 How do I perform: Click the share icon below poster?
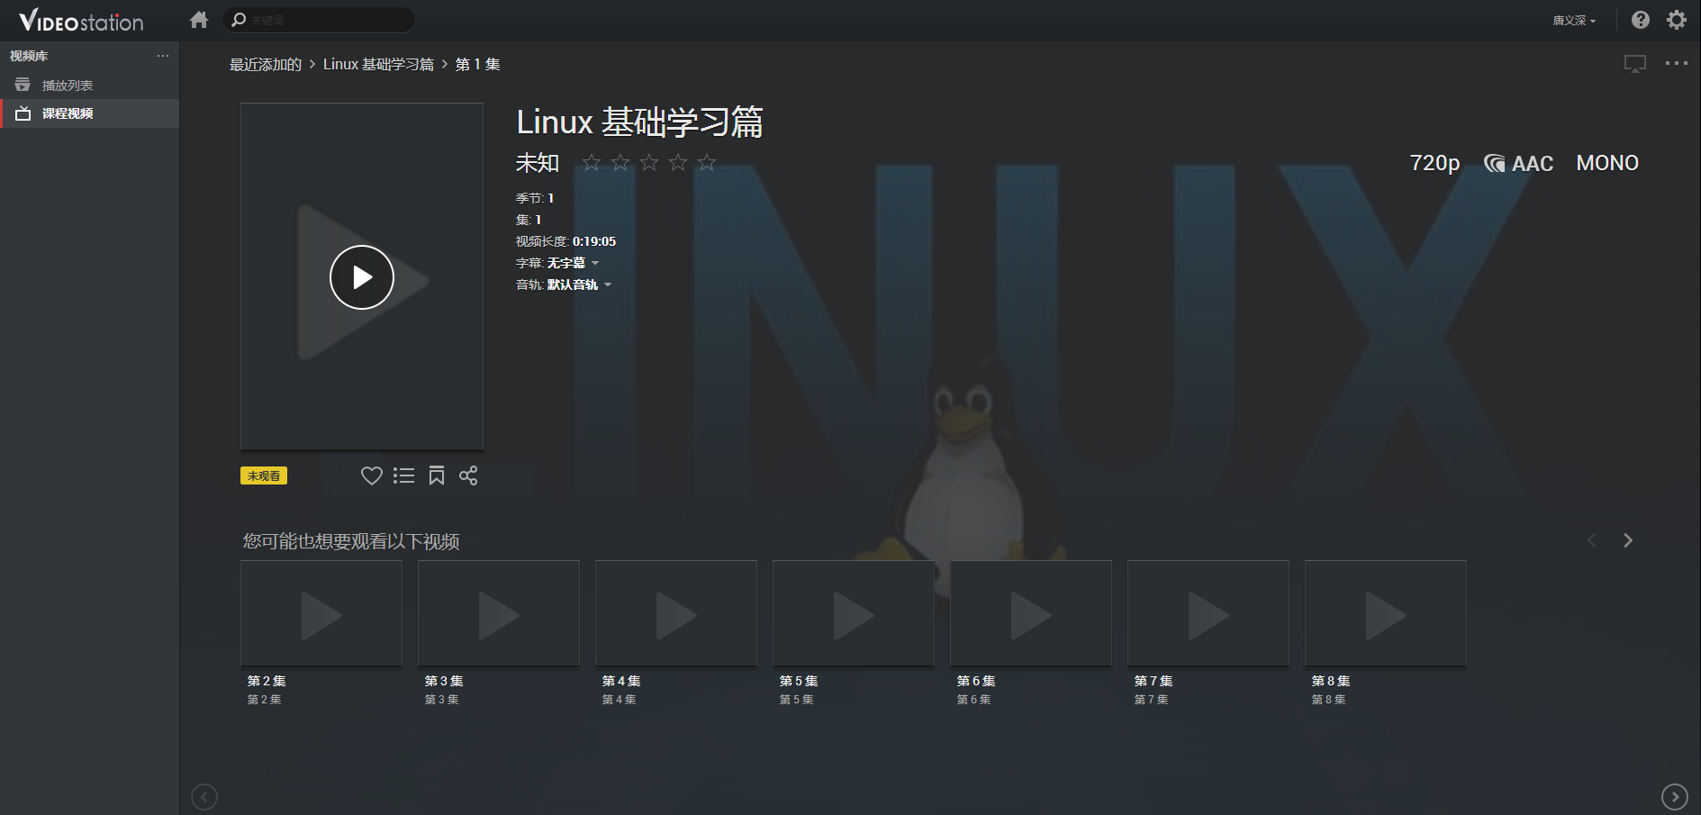(x=468, y=475)
